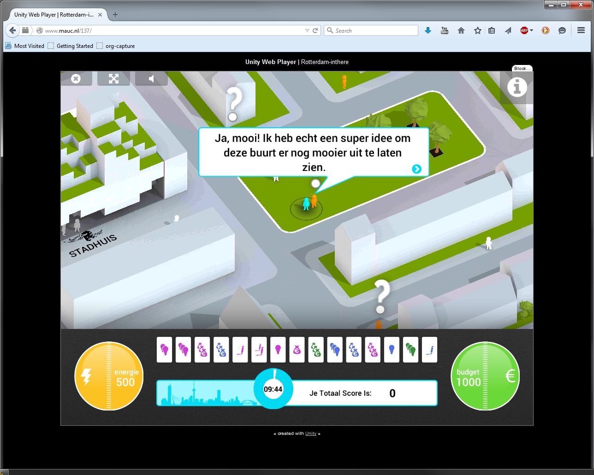
Task: Close the game with the X button
Action: 76,79
